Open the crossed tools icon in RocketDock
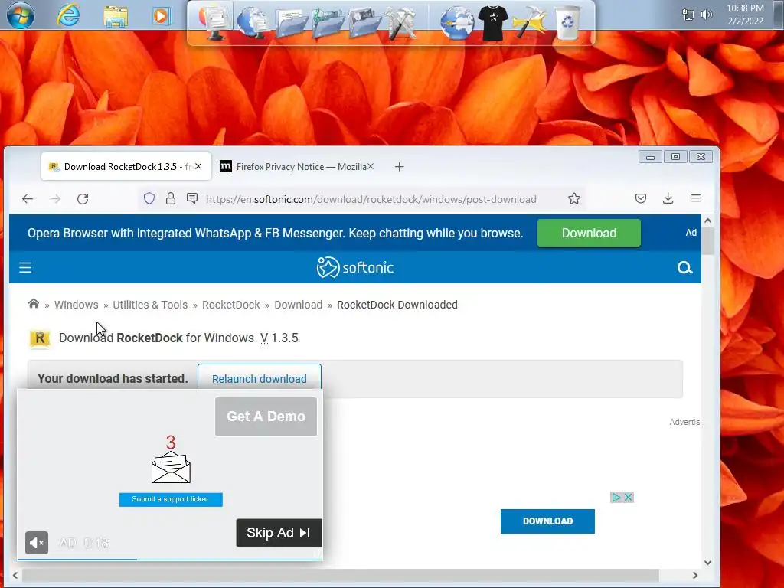This screenshot has height=588, width=784. [x=402, y=22]
